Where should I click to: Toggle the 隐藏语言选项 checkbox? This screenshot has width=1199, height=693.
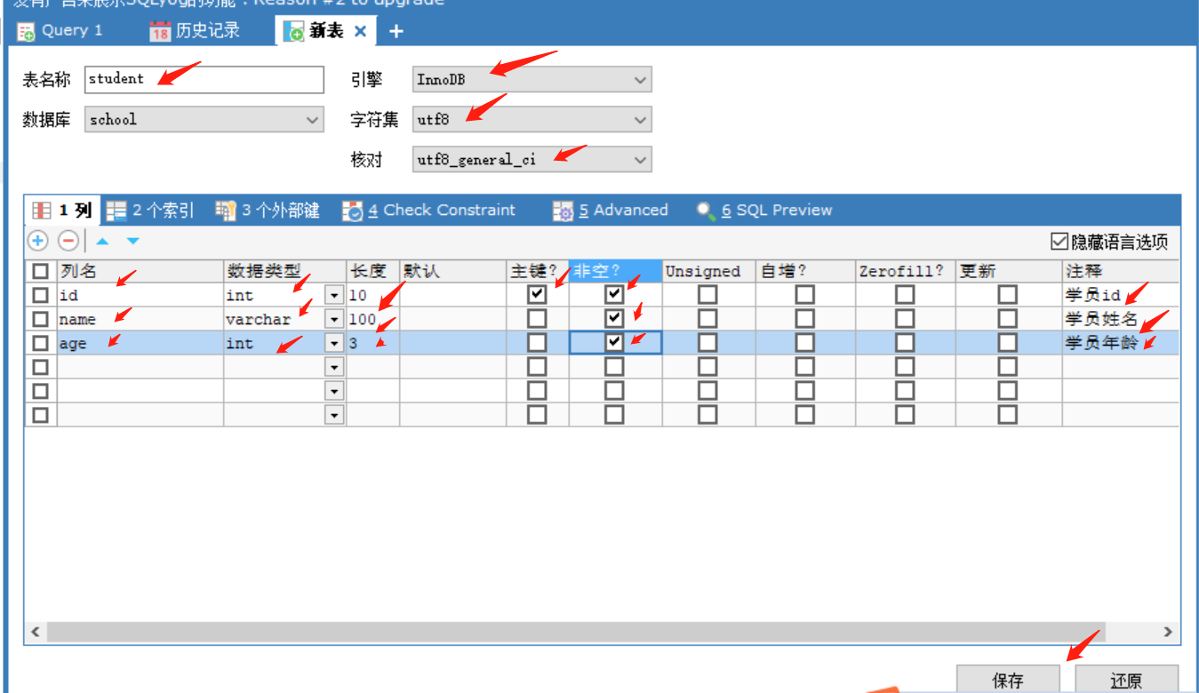1059,242
